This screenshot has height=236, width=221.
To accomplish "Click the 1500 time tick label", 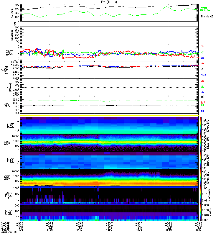I will tap(109, 230).
